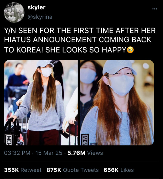Open skyler's tulip profile picture
Screen dimensions: 163x179
coord(14,12)
